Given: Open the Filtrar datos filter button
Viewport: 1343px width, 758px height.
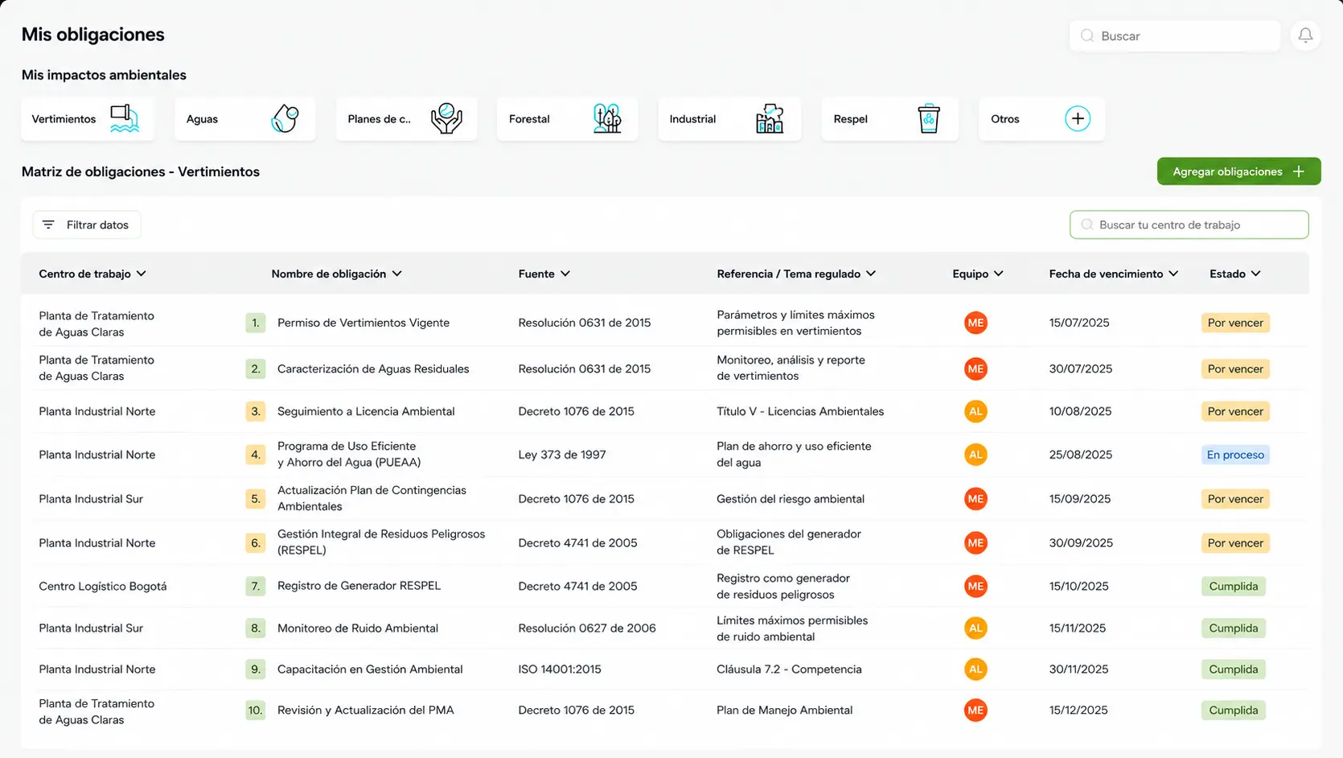Looking at the screenshot, I should click(87, 225).
